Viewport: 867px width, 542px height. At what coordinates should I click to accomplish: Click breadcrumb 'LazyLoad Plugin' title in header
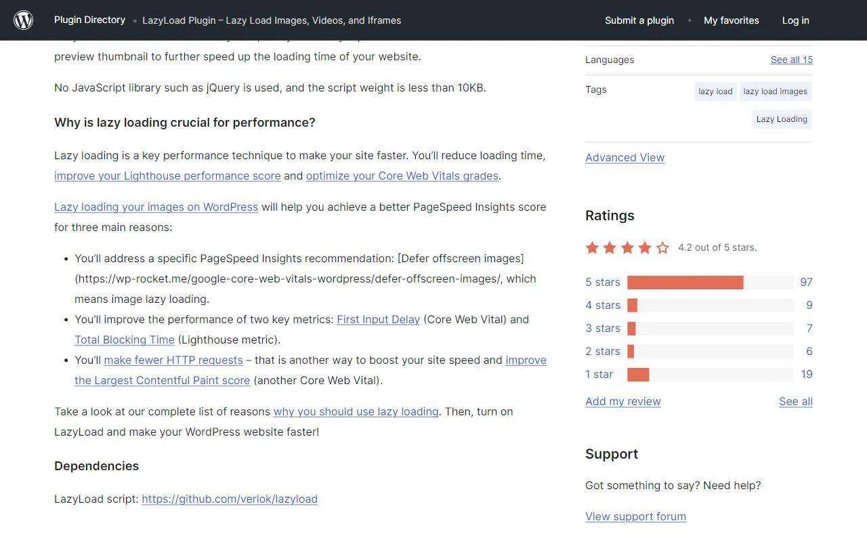pyautogui.click(x=272, y=20)
